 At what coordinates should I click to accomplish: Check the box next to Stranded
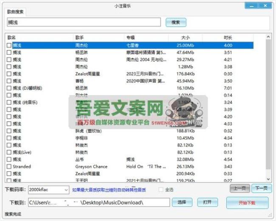point(9,167)
